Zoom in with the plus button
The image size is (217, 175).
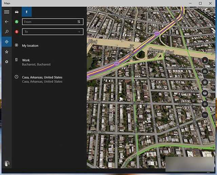[x=205, y=104]
